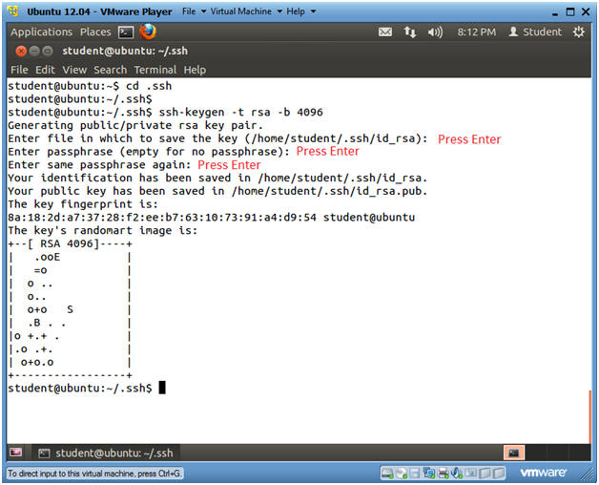Click 'Generating public/private rsa key pair.' line
Screen dimensions: 599x485
coord(135,125)
